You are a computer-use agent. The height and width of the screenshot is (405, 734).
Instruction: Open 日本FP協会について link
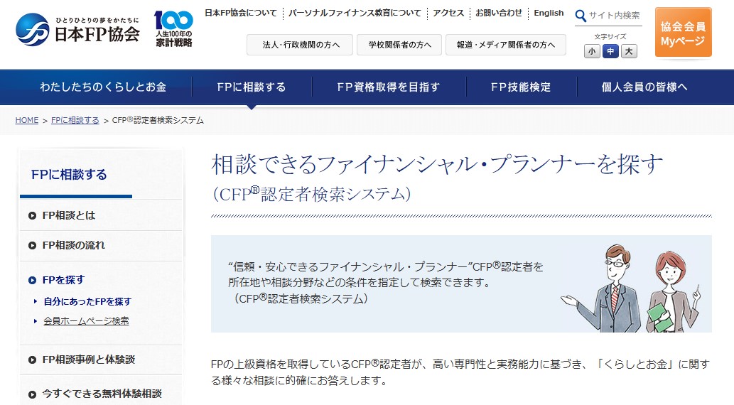point(241,13)
